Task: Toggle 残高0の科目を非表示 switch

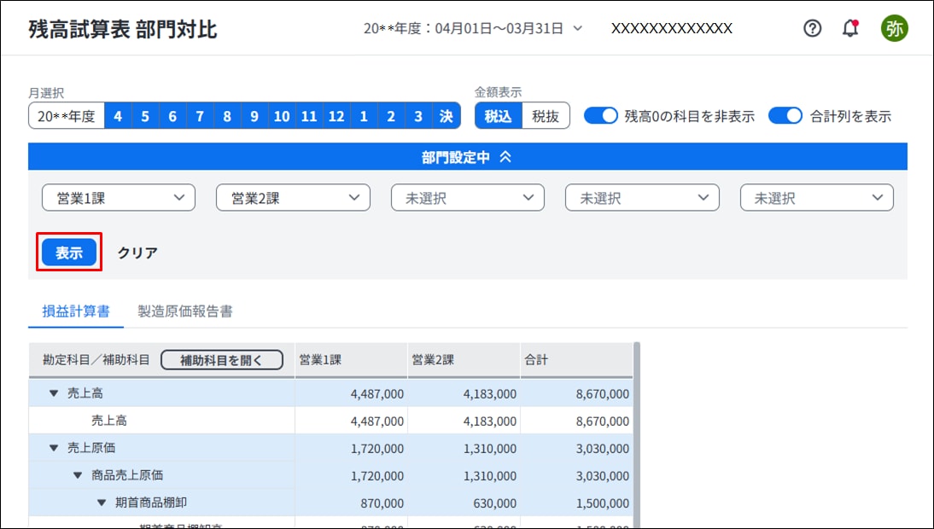Action: click(x=600, y=116)
